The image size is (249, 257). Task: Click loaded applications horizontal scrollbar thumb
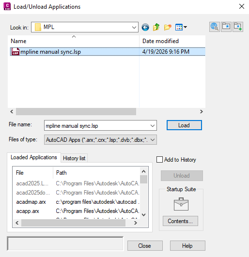click(x=73, y=223)
